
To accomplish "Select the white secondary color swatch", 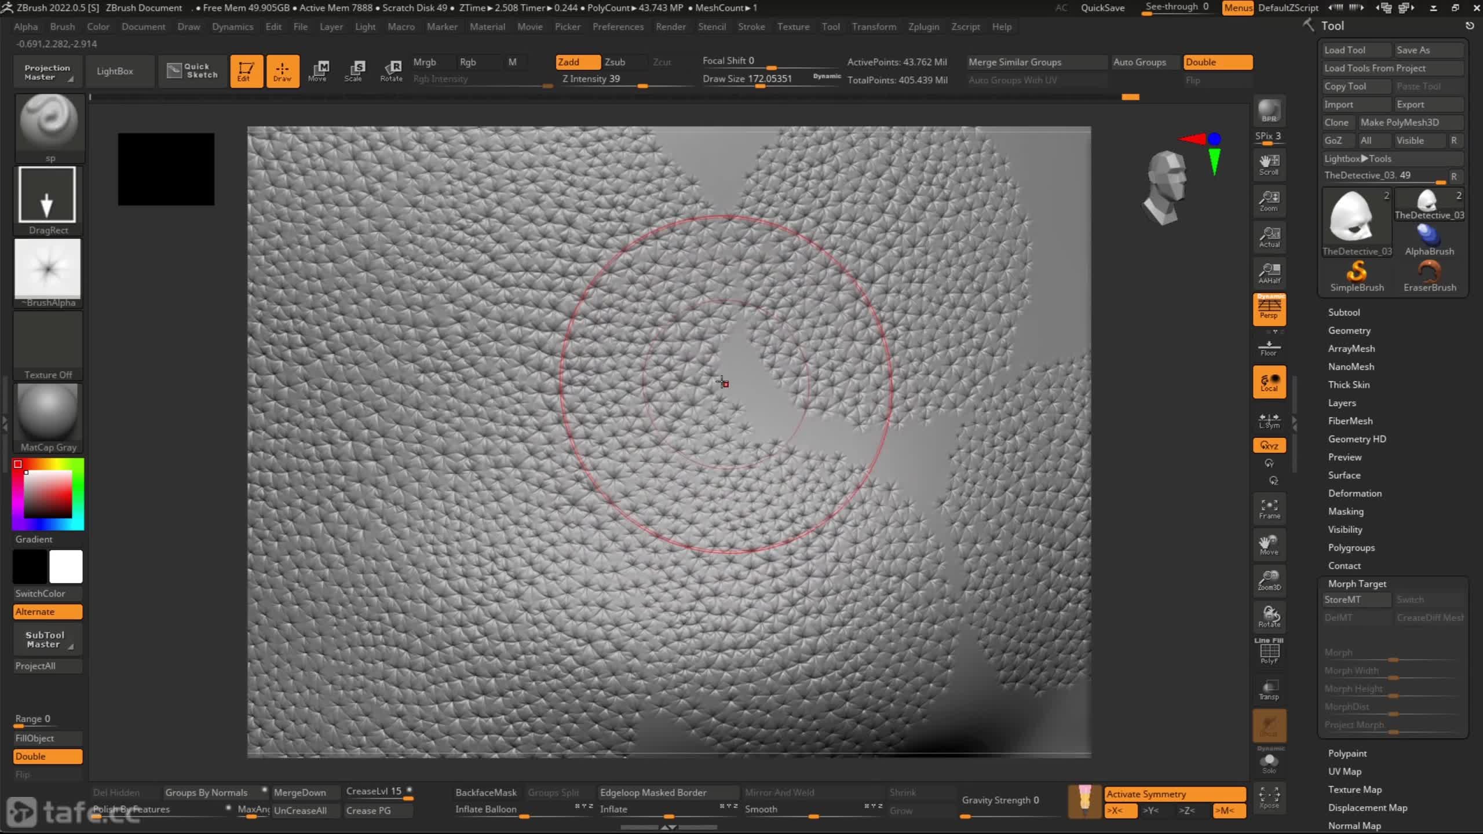I will pyautogui.click(x=66, y=566).
